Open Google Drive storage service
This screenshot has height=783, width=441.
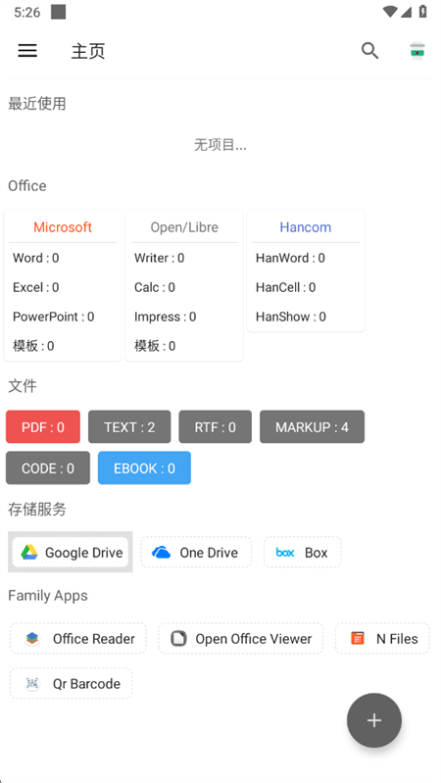71,553
